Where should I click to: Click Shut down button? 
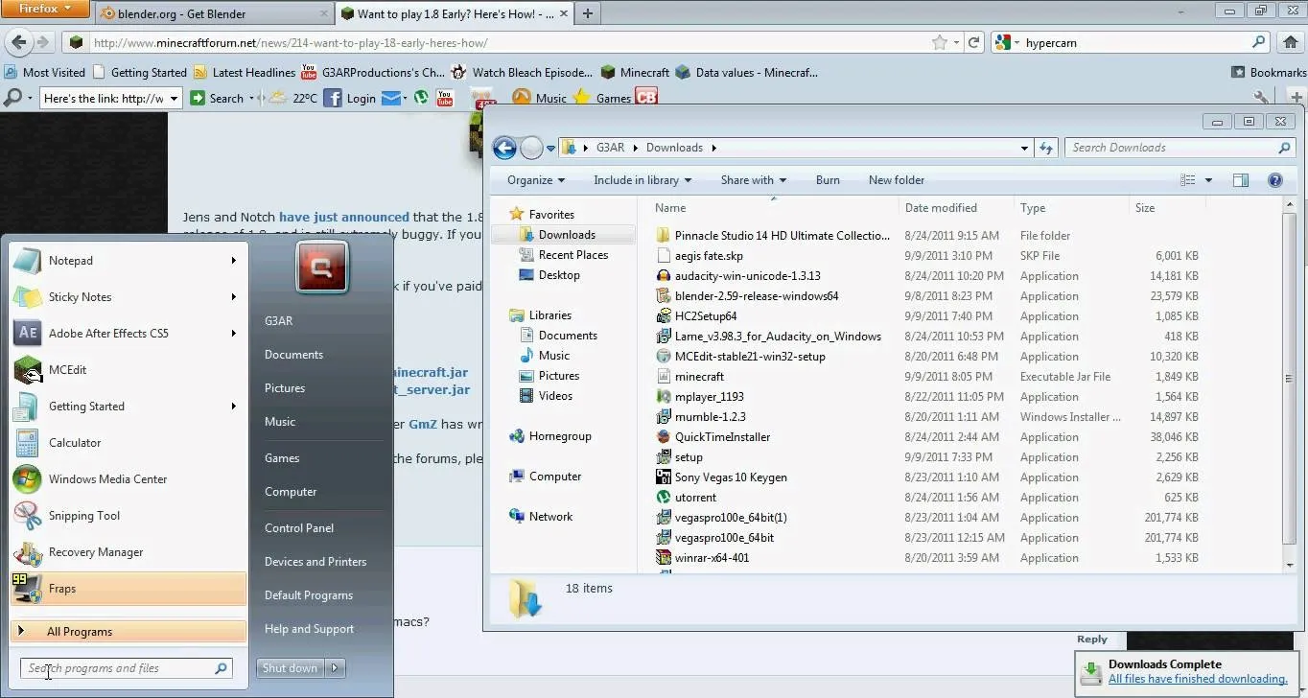290,668
